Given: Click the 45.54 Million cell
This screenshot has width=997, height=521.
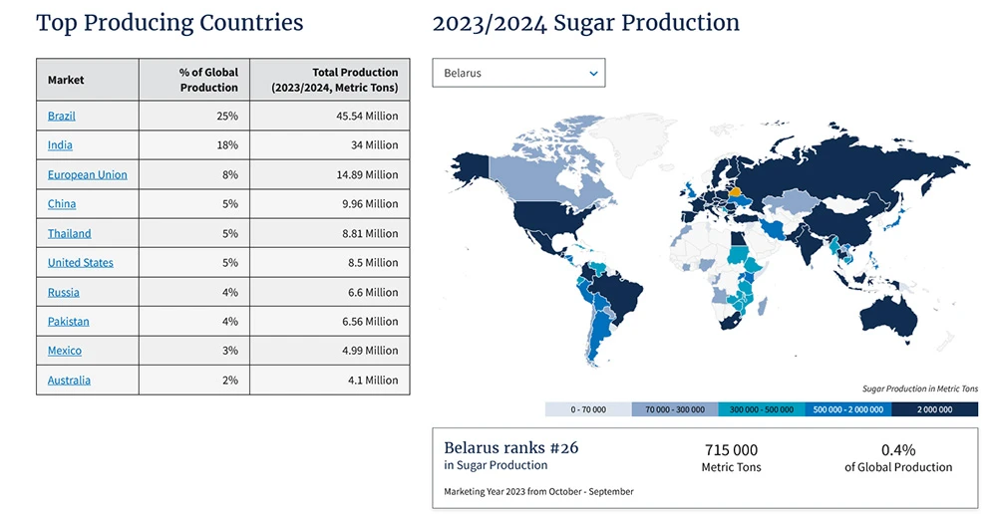Looking at the screenshot, I should pos(329,116).
